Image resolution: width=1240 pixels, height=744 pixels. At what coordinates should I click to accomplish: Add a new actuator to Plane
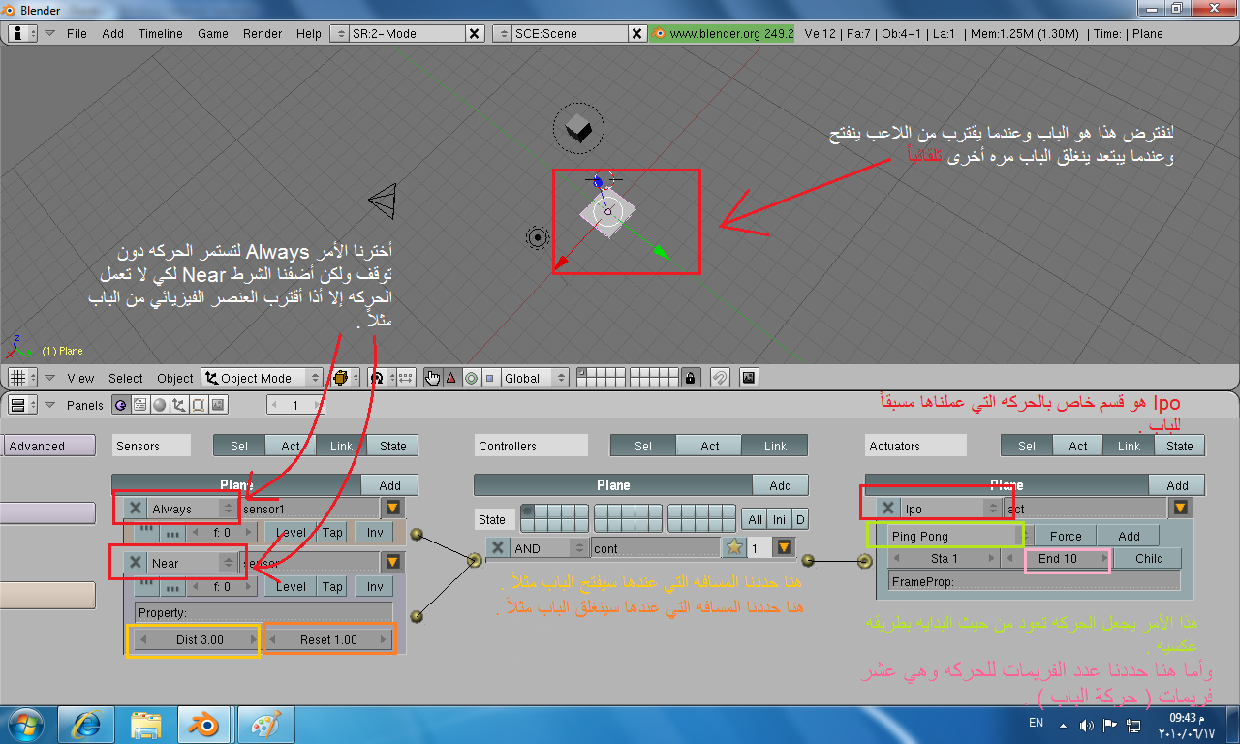tap(1177, 485)
